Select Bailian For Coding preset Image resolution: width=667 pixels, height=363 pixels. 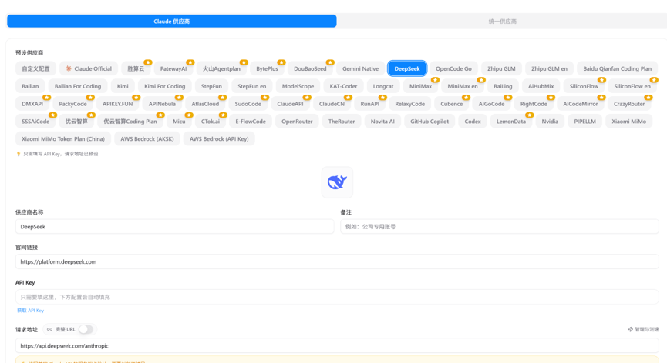tap(78, 86)
